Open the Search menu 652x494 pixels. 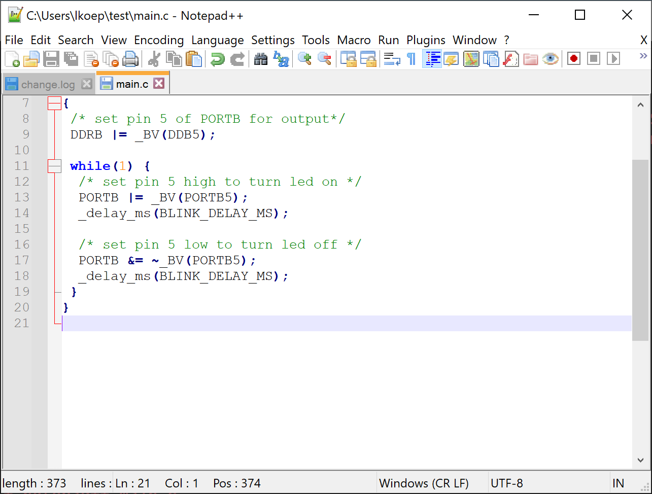click(76, 40)
